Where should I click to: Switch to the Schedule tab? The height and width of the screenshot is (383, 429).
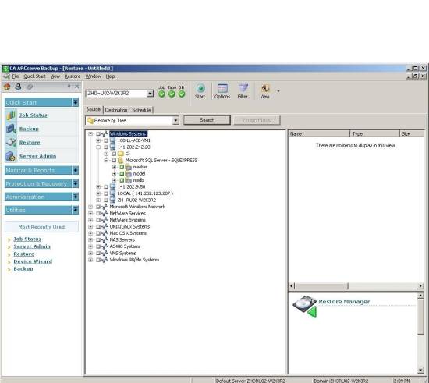pos(141,110)
